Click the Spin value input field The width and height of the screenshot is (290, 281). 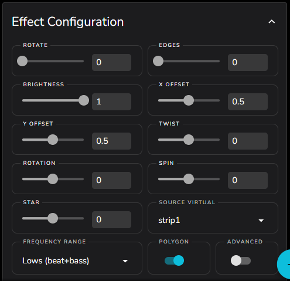248,180
